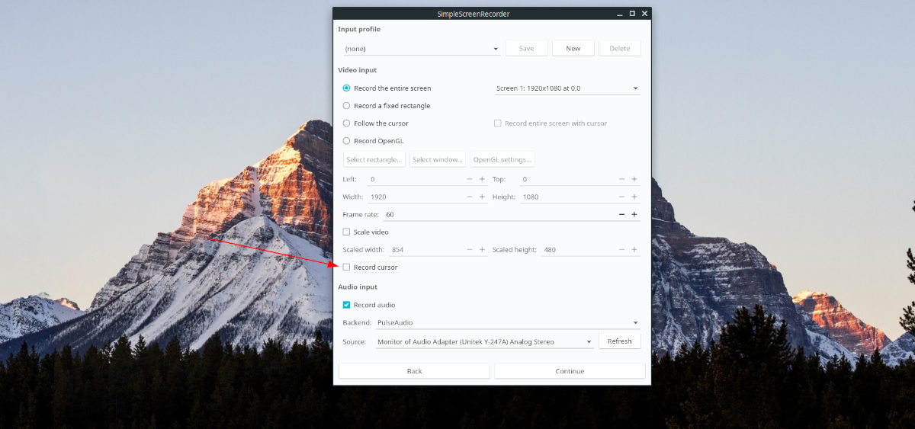
Task: Open the Input profile dropdown
Action: (422, 49)
